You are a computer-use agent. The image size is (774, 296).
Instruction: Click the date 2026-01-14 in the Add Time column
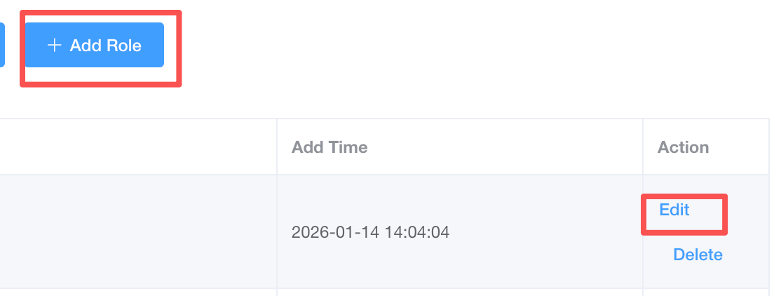click(x=334, y=231)
